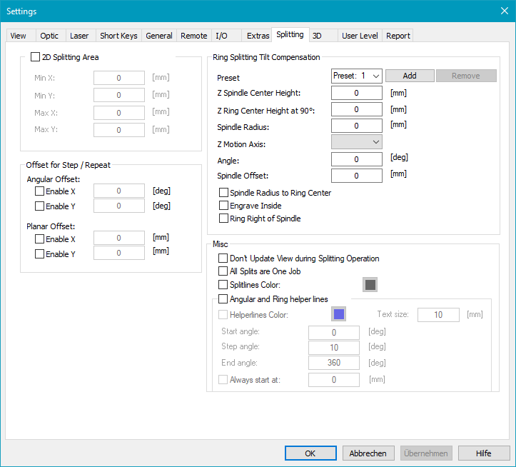The width and height of the screenshot is (516, 467).
Task: Click the Splitlines Color swatch
Action: coord(370,285)
